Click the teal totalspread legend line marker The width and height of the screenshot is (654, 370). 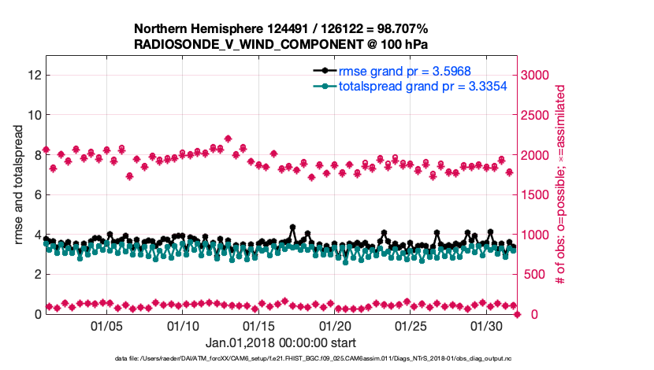coord(325,86)
